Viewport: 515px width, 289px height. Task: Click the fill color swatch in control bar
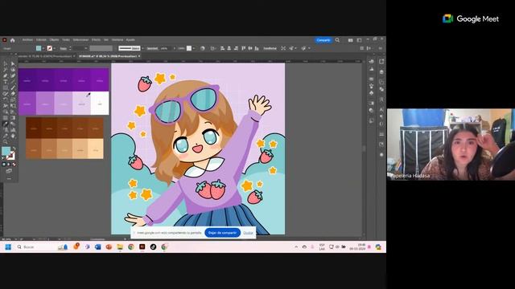click(39, 48)
